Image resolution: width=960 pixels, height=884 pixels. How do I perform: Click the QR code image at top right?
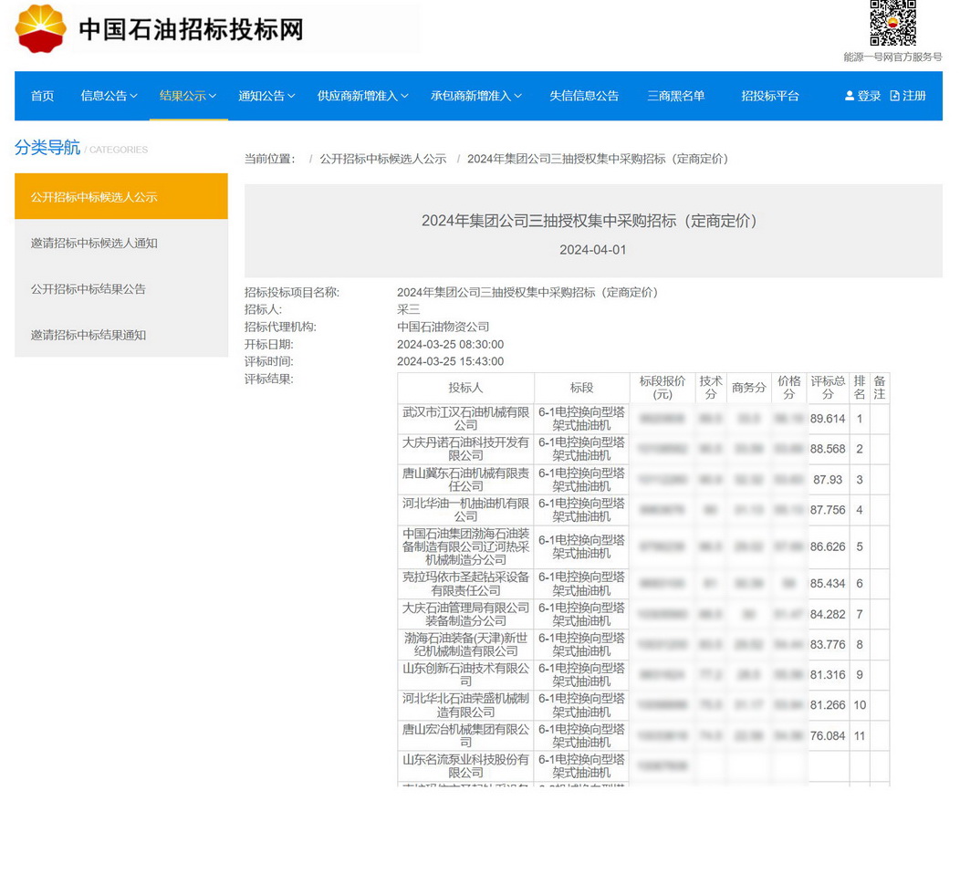pos(892,23)
